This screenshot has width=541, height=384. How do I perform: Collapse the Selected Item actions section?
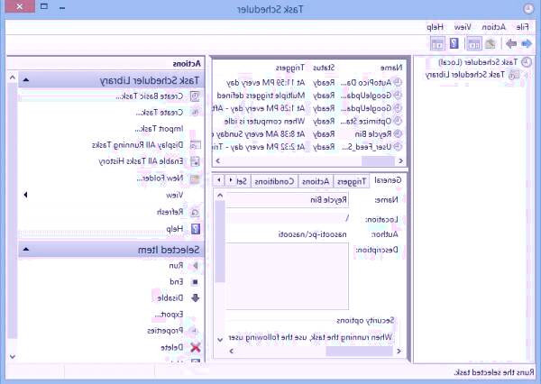24,249
